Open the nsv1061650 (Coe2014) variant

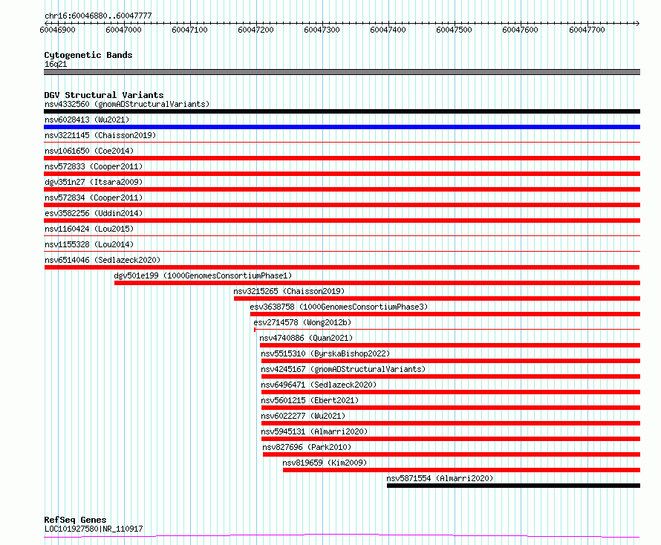click(x=89, y=151)
